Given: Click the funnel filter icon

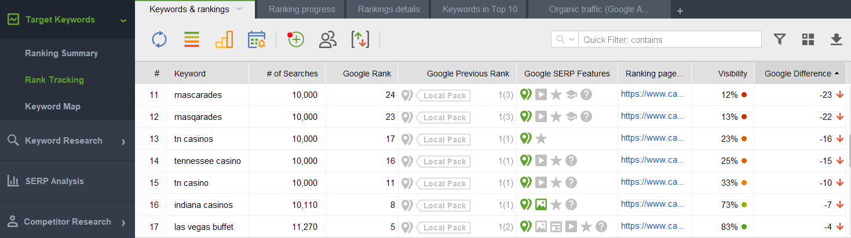Looking at the screenshot, I should [x=780, y=39].
